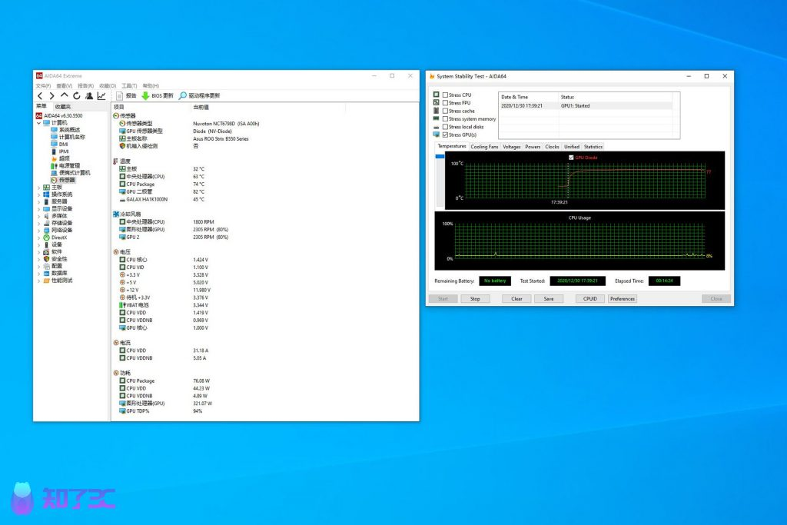Select 系统概述 under 计算机 in the tree
This screenshot has width=787, height=525.
click(65, 130)
